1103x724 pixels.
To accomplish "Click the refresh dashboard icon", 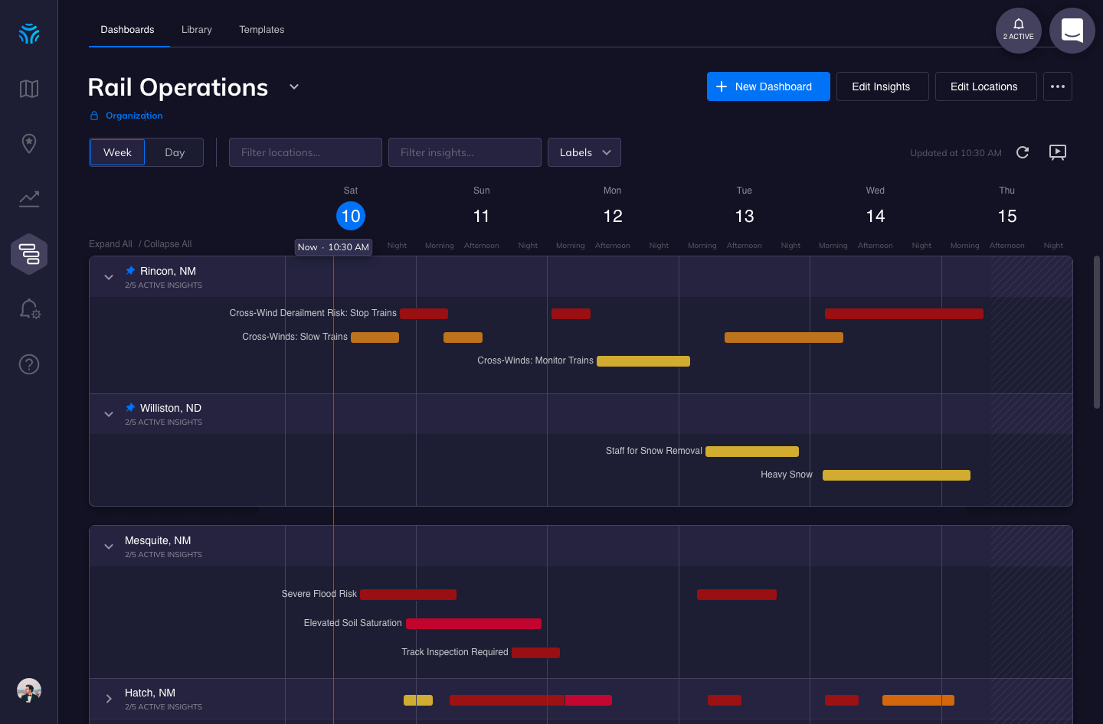I will [1023, 152].
